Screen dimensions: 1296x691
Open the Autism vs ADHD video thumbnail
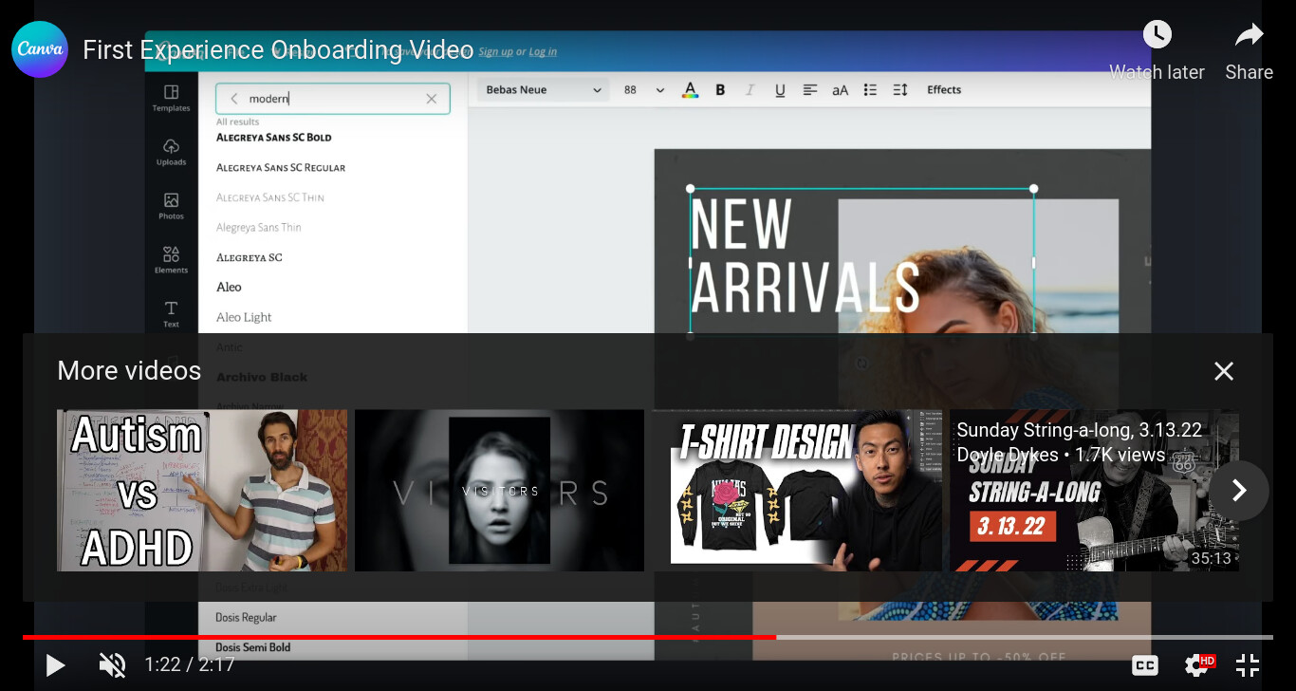click(202, 490)
